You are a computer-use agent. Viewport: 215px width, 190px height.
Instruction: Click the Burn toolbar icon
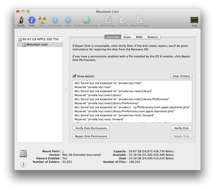pos(42,20)
